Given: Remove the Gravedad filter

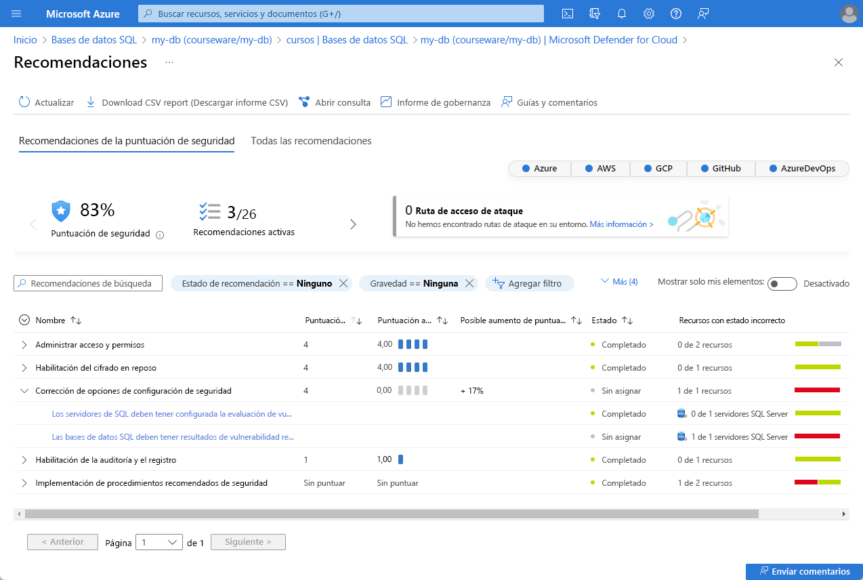Looking at the screenshot, I should tap(469, 283).
